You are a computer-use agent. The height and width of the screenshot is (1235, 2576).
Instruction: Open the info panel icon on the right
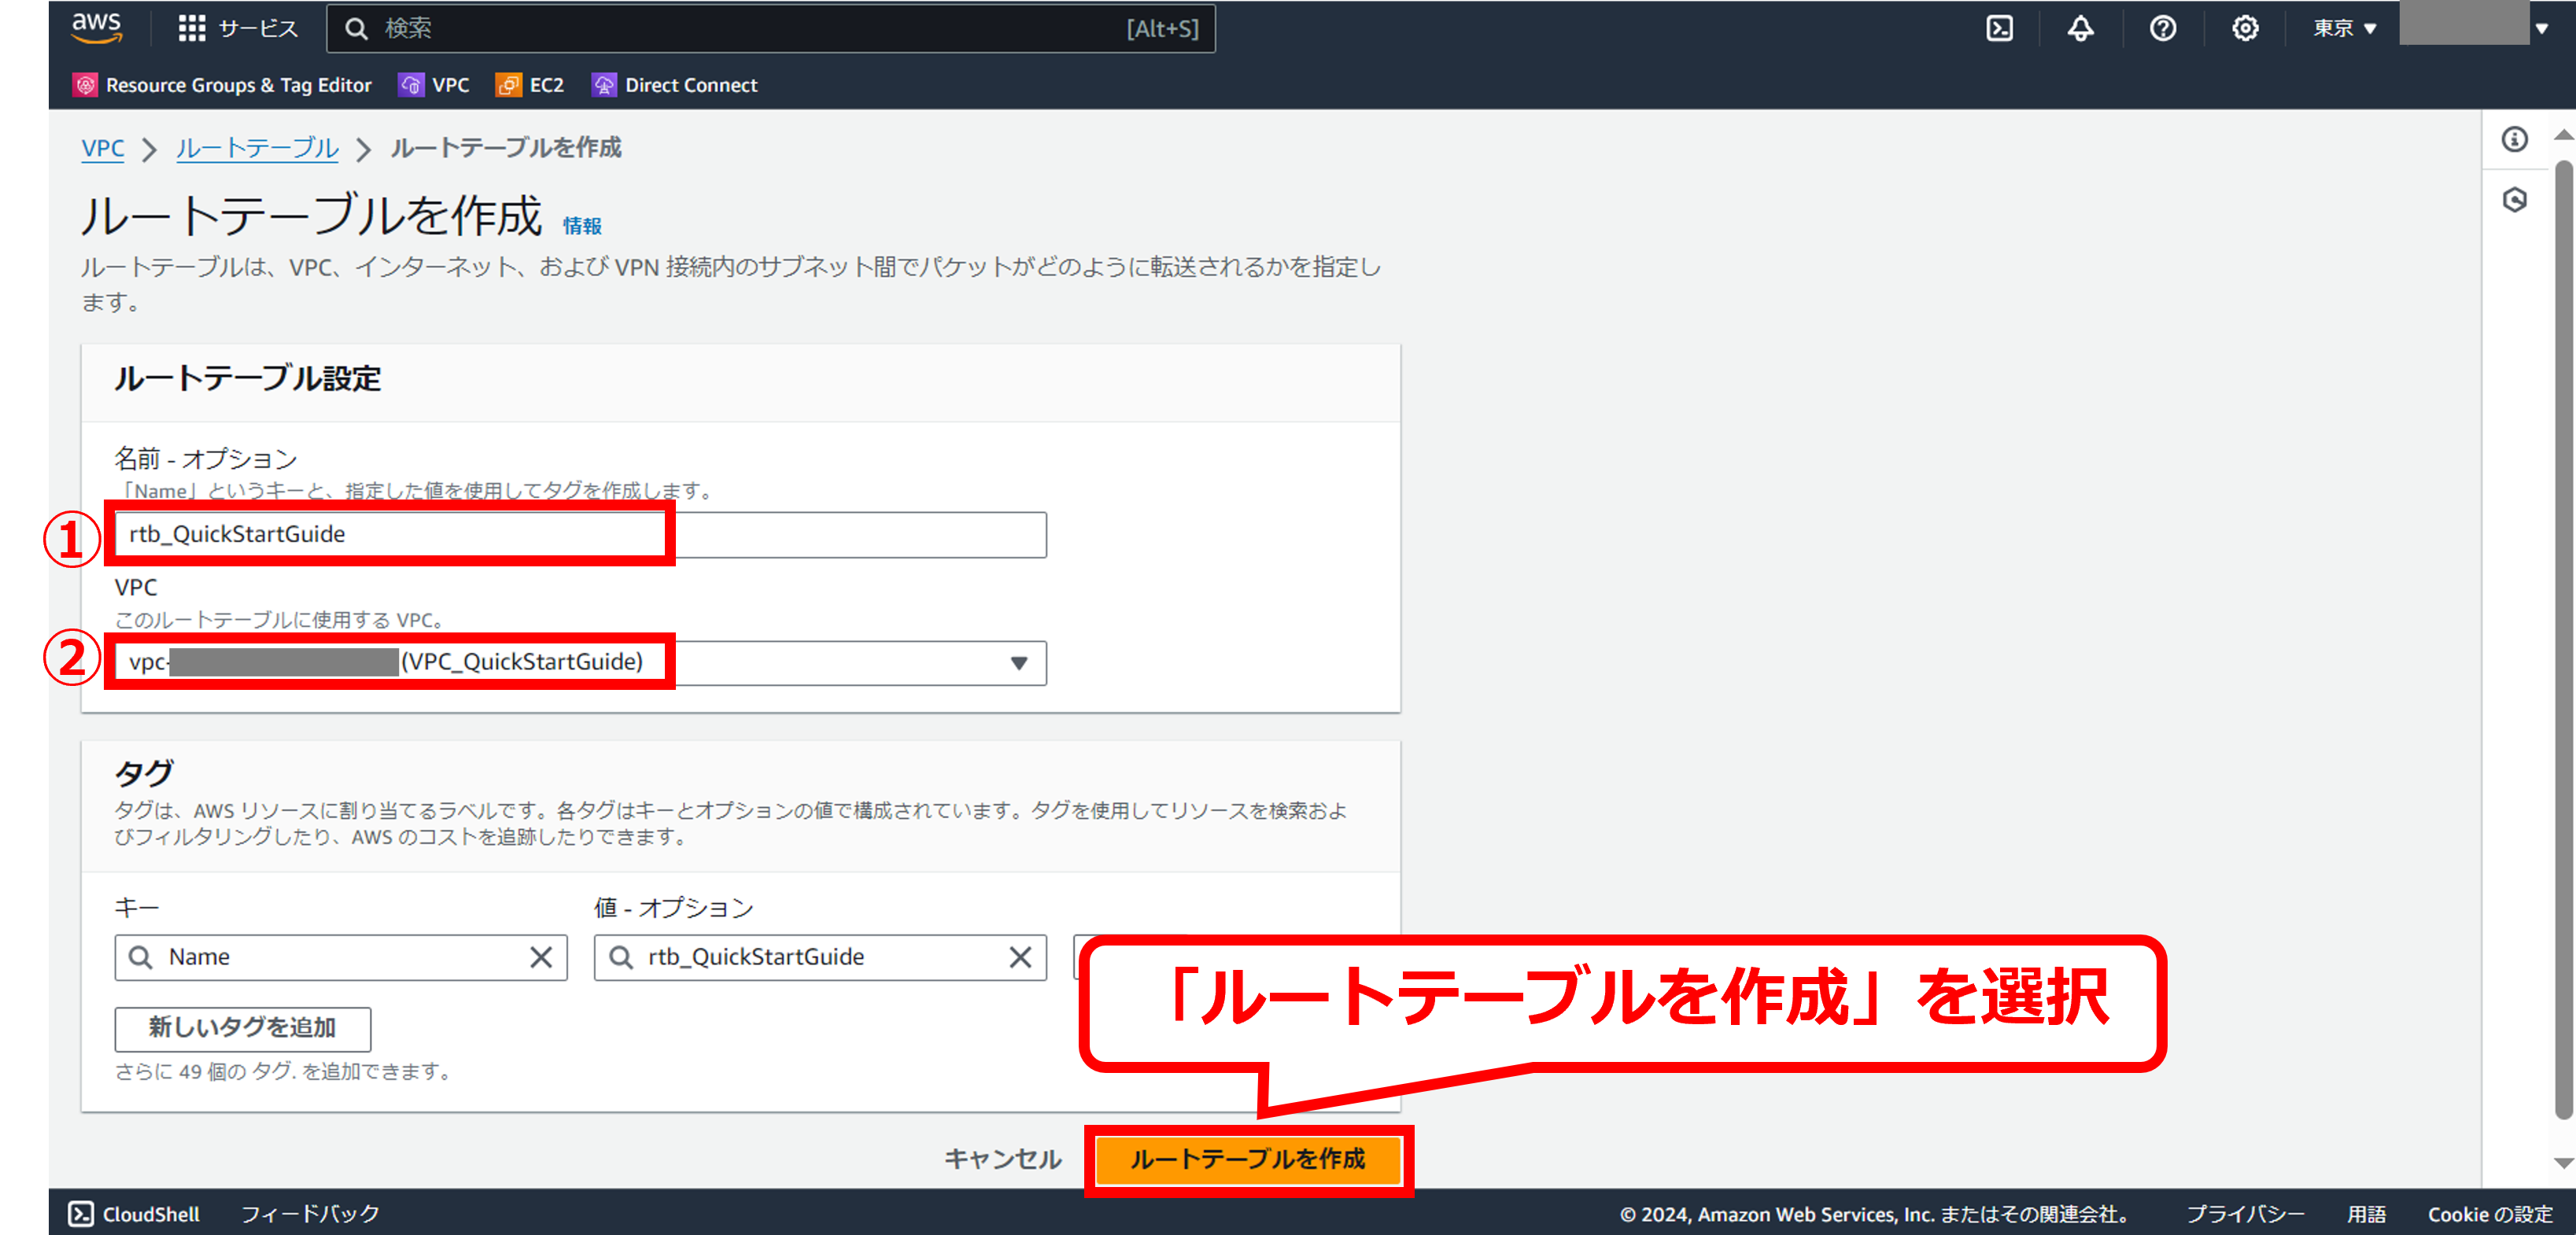pyautogui.click(x=2515, y=139)
